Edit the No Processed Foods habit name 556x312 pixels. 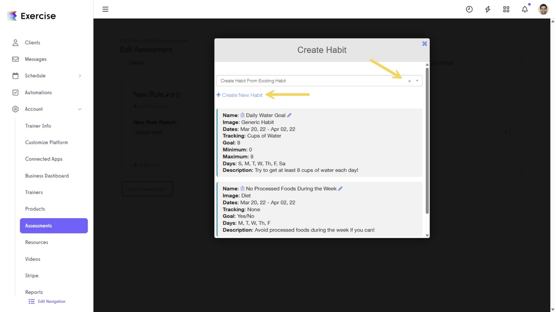pos(341,188)
